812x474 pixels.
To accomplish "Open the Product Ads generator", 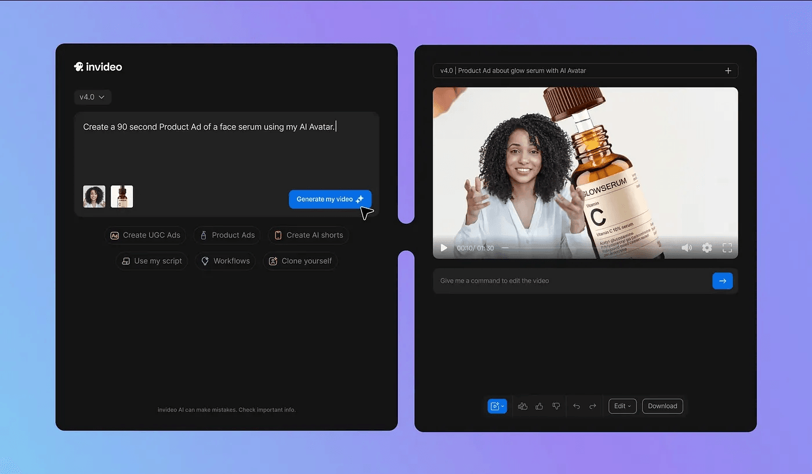I will click(227, 235).
